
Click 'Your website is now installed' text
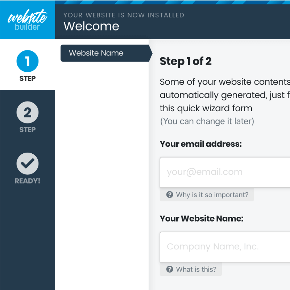[x=124, y=15]
